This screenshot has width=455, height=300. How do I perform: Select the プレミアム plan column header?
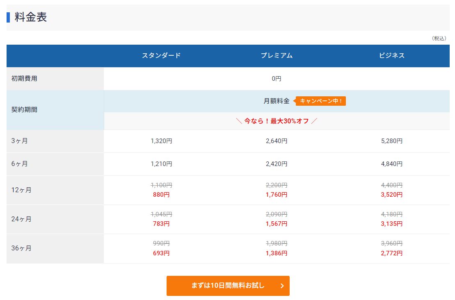pyautogui.click(x=277, y=56)
